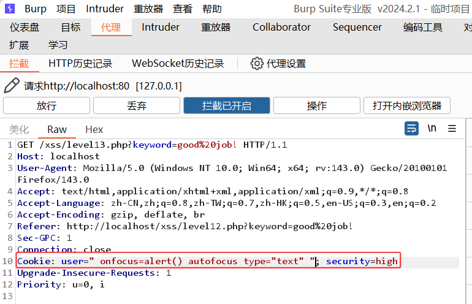
Task: Open the editor hamburger options menu
Action: [452, 129]
